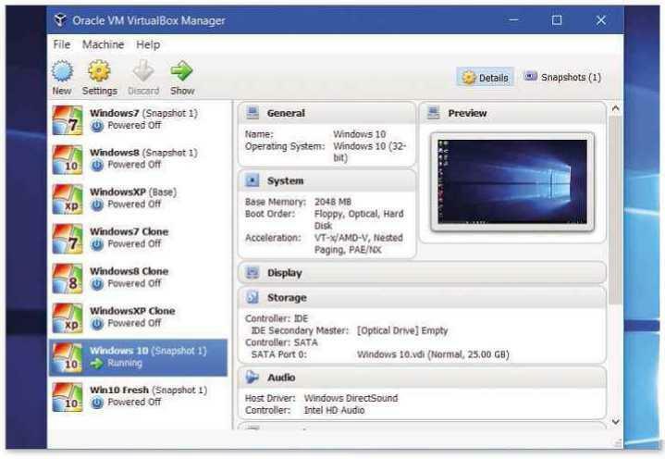The height and width of the screenshot is (459, 665).
Task: Select the Windows8 Clone machine name
Action: click(x=129, y=271)
